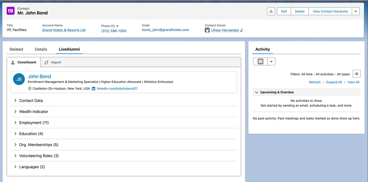Click phone number (312) 596-1000
This screenshot has width=368, height=182.
(x=114, y=31)
